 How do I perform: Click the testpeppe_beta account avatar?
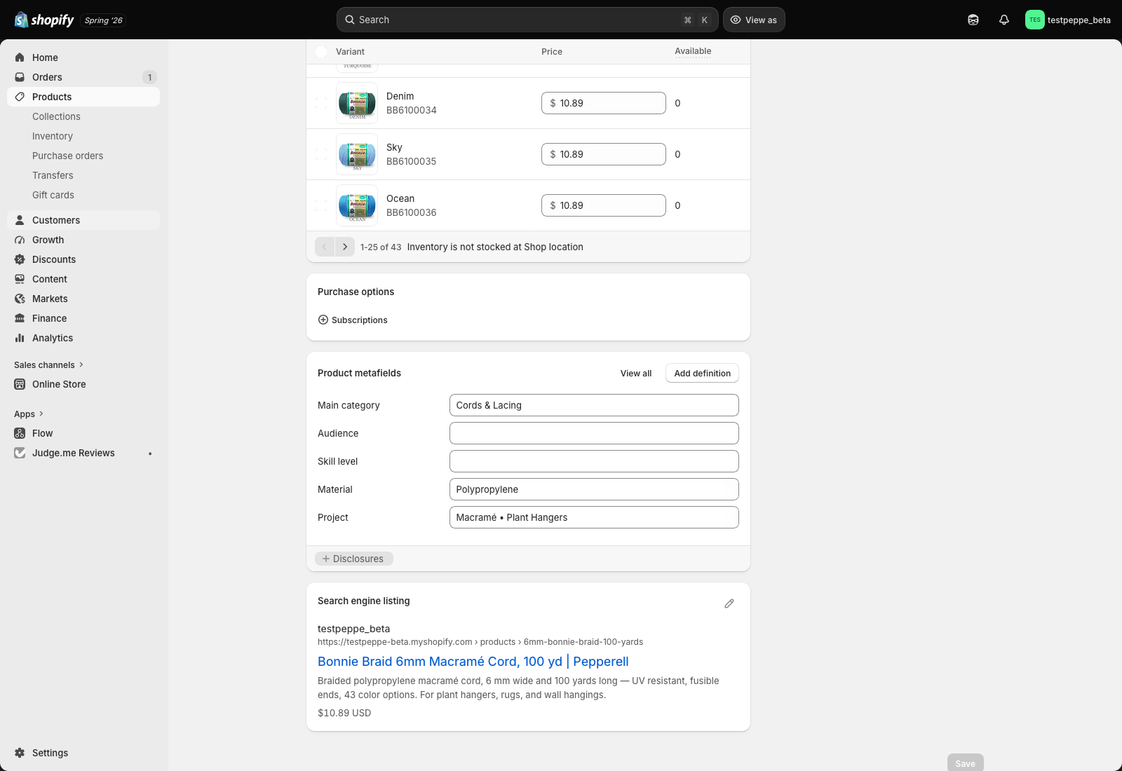1035,20
